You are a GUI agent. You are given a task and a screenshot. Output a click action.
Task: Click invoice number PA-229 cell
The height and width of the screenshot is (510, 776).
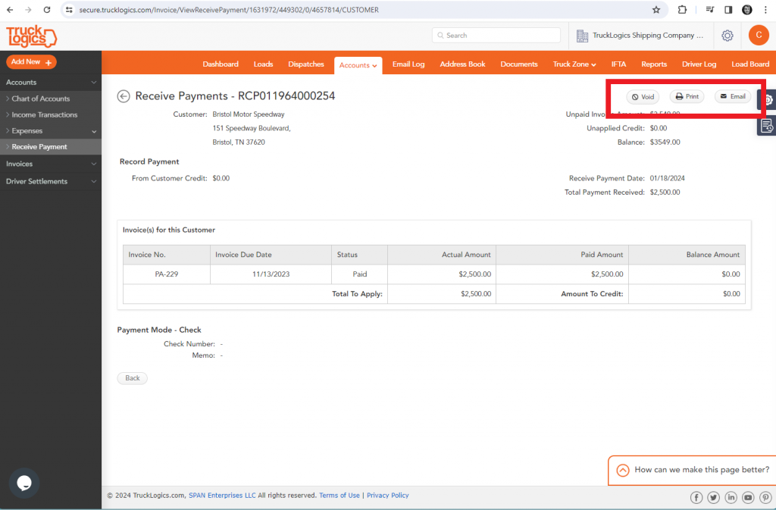(166, 274)
